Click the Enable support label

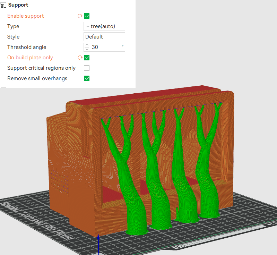click(x=25, y=16)
